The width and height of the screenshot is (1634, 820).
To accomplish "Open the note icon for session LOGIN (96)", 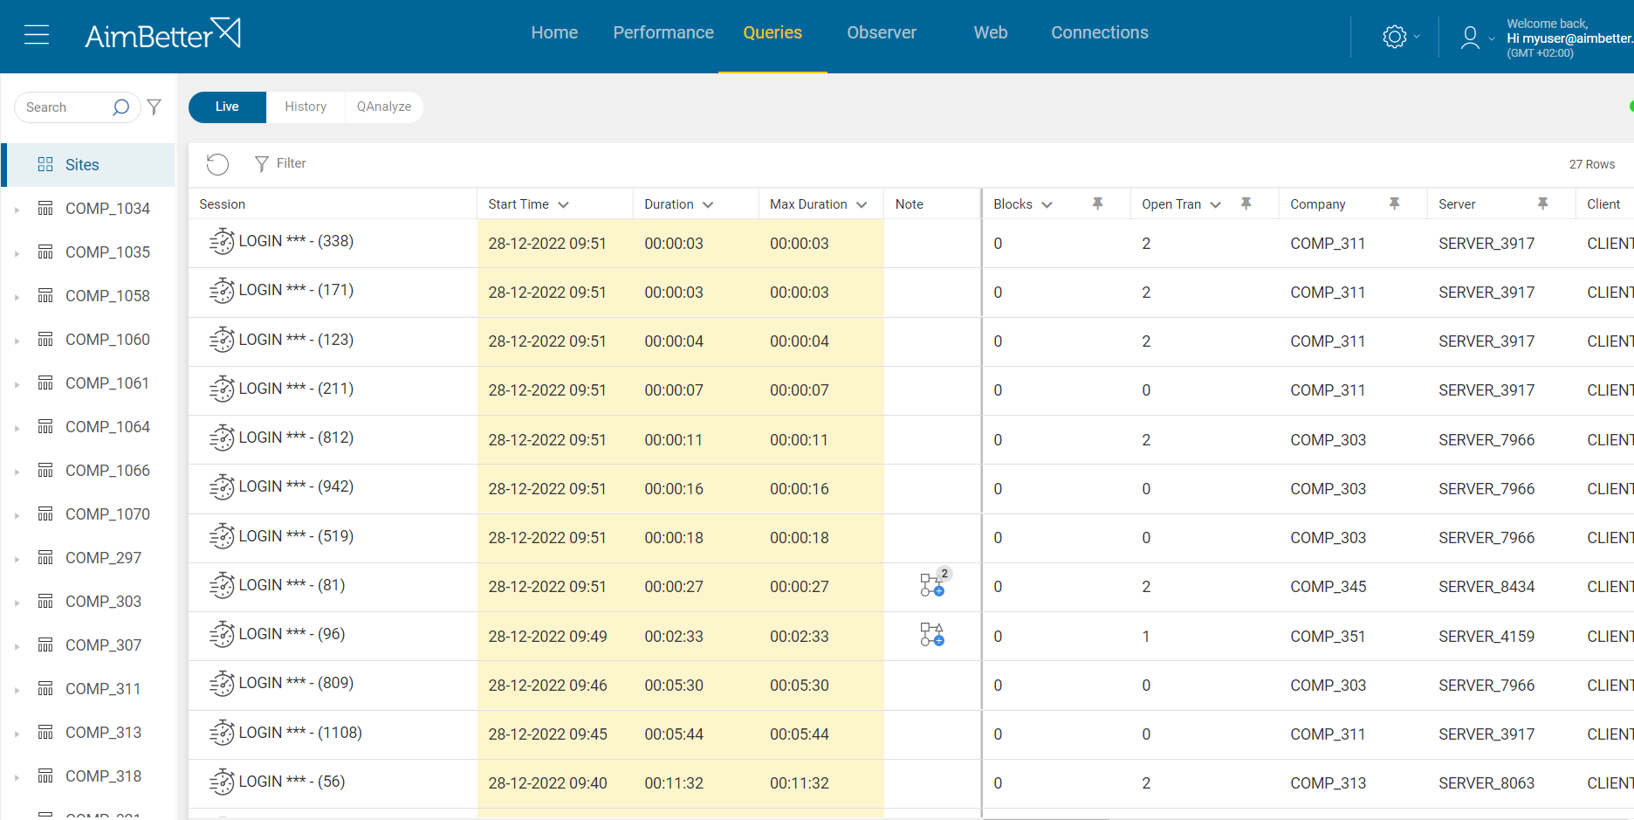I will (932, 635).
